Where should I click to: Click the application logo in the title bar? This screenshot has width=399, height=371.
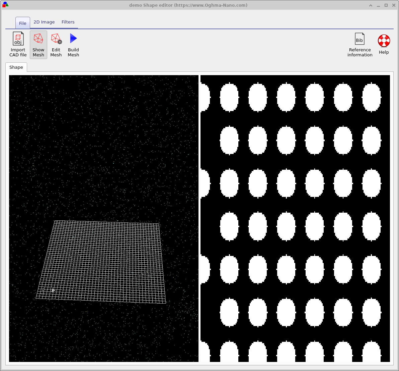point(6,5)
